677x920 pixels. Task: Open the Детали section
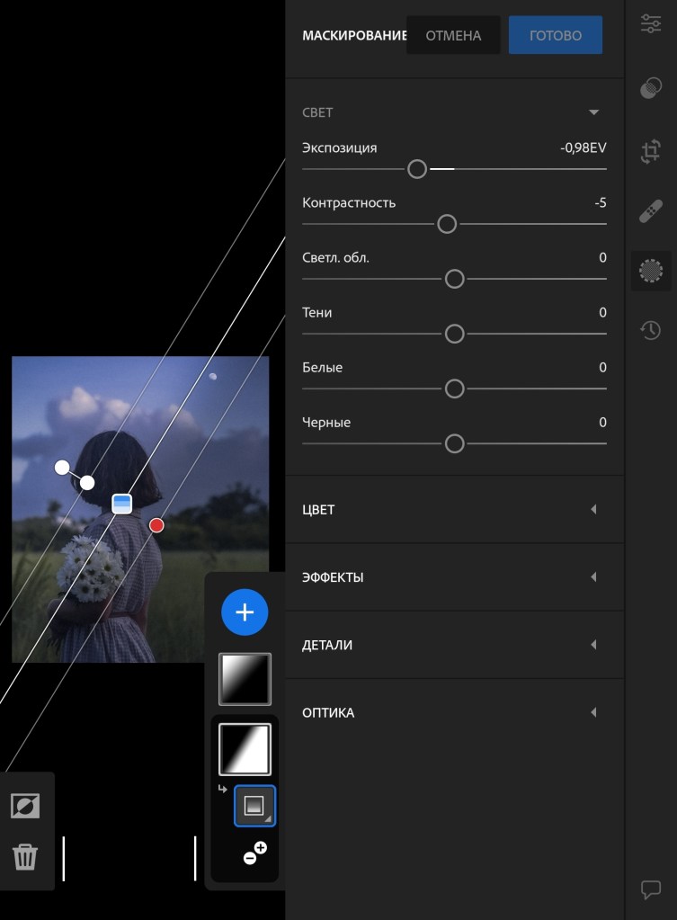(x=593, y=645)
